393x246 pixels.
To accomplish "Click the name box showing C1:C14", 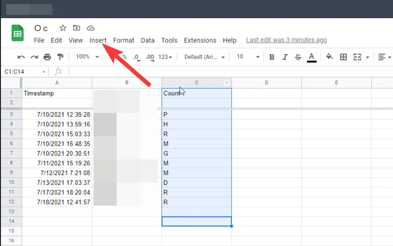I will (x=25, y=72).
